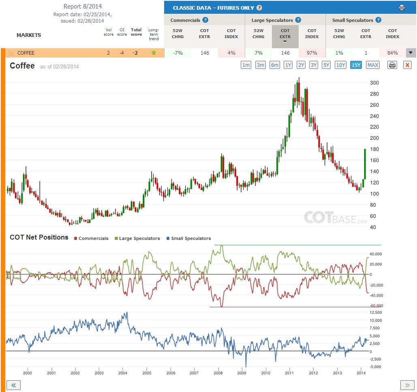417x392 pixels.
Task: Sort by Small Speculators COT EXTR column
Action: tap(366, 34)
